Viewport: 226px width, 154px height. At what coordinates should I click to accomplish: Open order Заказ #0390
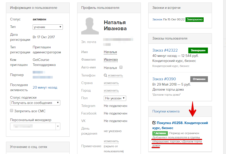pyautogui.click(x=164, y=79)
